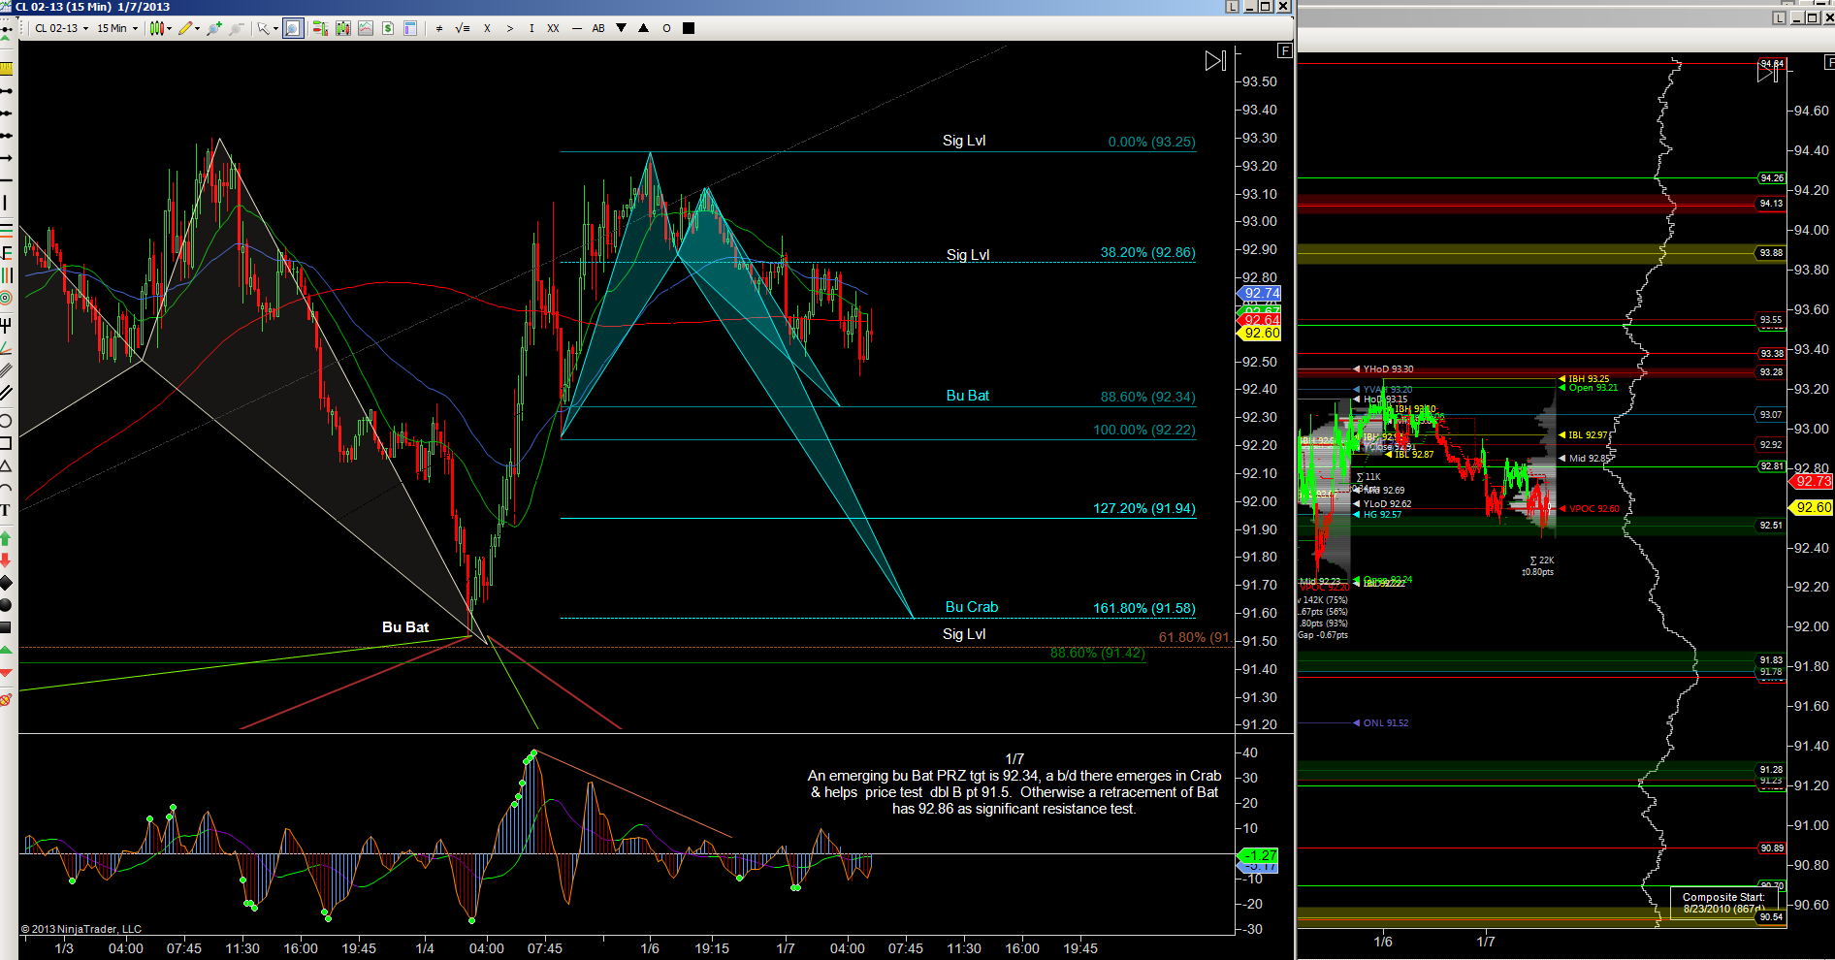Toggle the F button at chart corner
Image resolution: width=1835 pixels, height=960 pixels.
point(1285,50)
